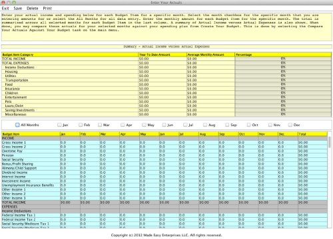Select the TOTAL EXPENSES summary row
The height and width of the screenshot is (239, 333).
[x=166, y=63]
